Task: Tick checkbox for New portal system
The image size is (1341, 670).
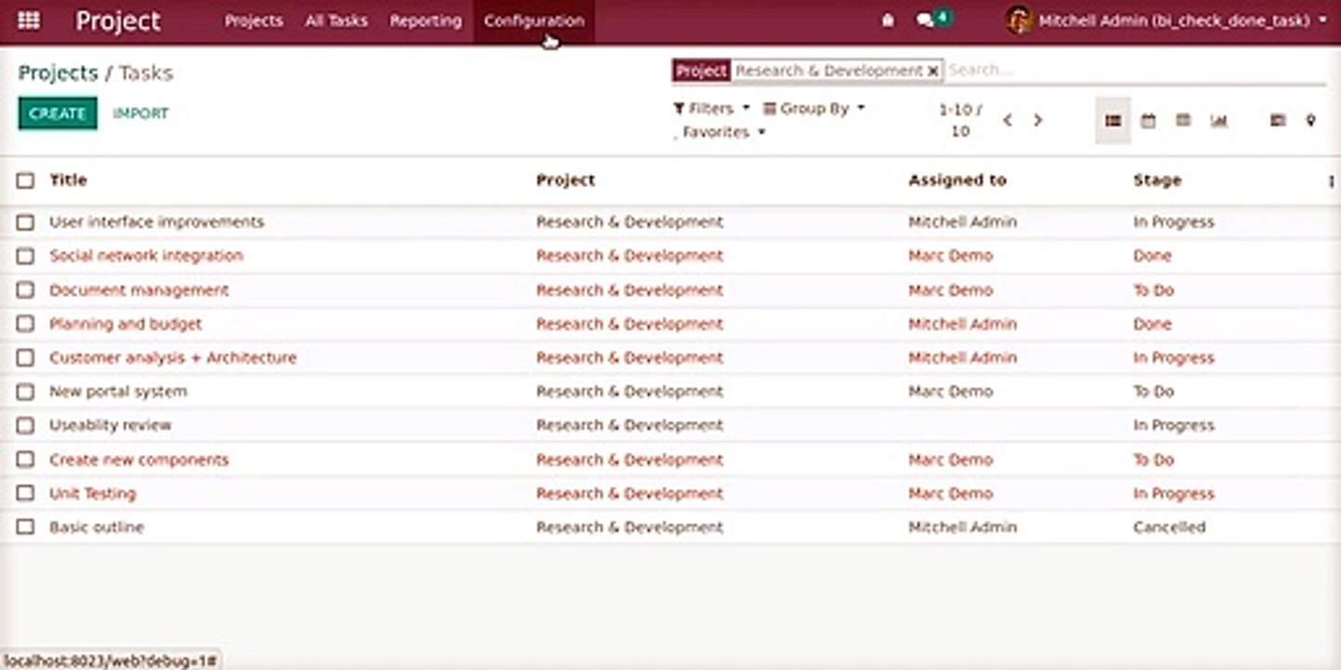Action: coord(25,392)
